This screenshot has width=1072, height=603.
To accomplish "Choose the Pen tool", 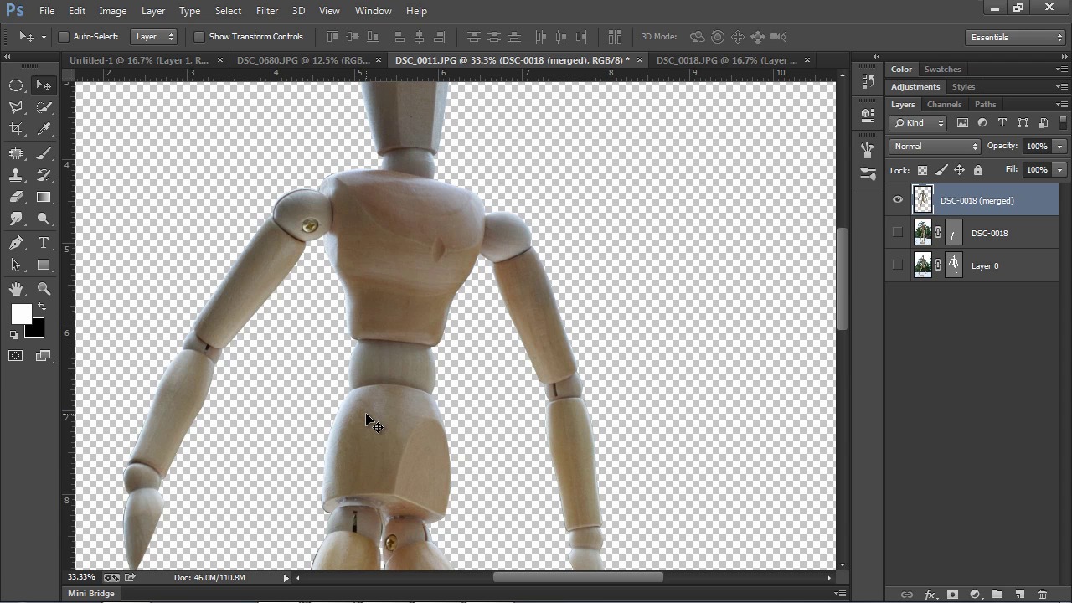I will click(16, 243).
